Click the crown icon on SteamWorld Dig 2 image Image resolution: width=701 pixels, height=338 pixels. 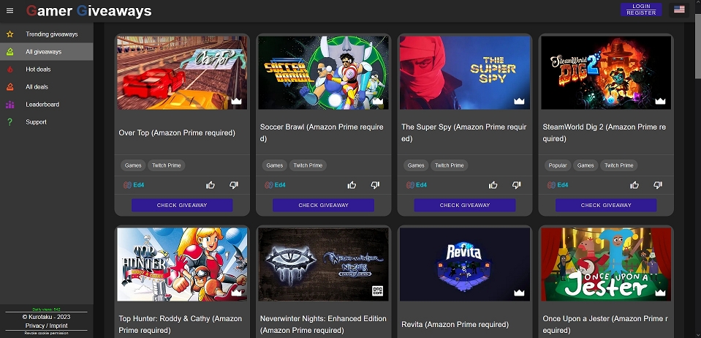click(x=660, y=101)
